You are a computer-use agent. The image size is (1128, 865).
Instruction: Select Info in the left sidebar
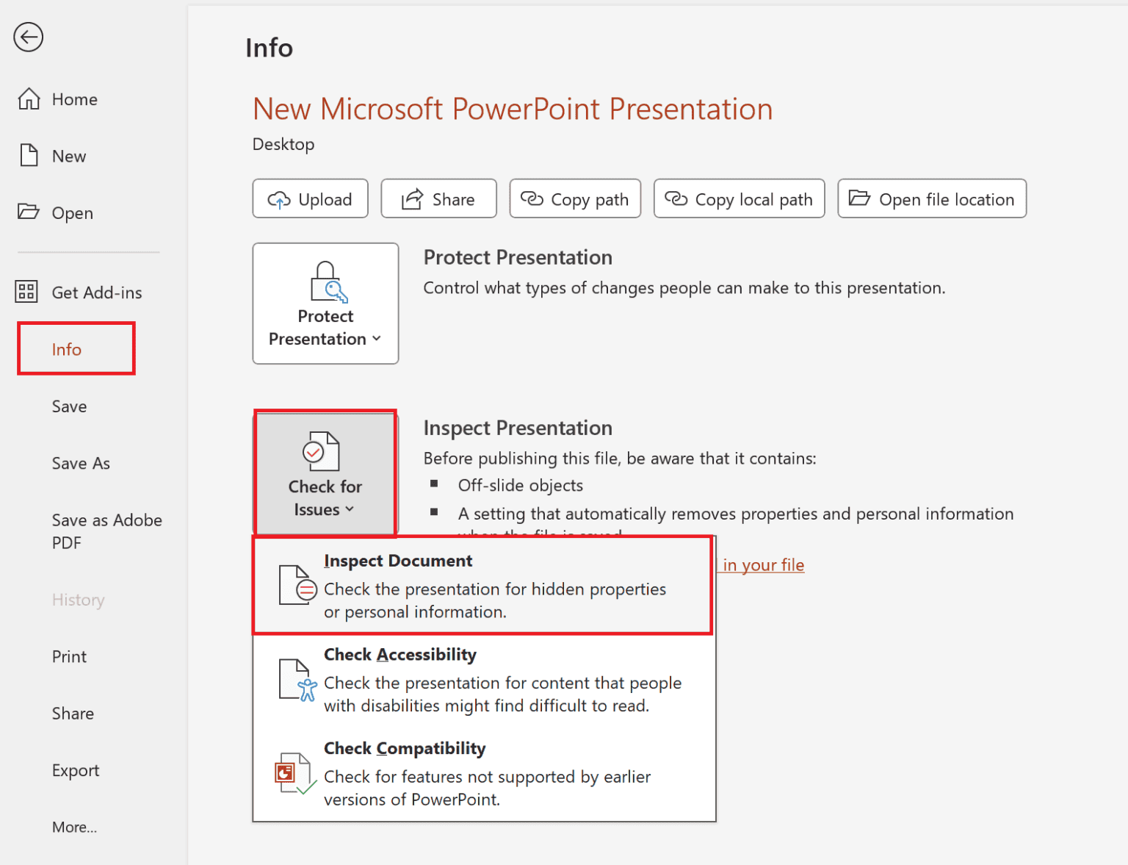pos(66,349)
